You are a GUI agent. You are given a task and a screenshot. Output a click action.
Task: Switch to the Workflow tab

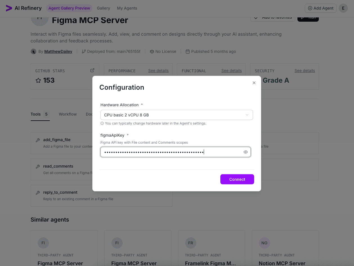click(68, 114)
